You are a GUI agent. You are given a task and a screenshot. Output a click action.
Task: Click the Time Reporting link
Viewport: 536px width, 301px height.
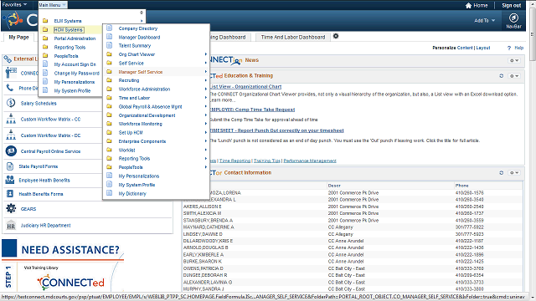(234, 161)
